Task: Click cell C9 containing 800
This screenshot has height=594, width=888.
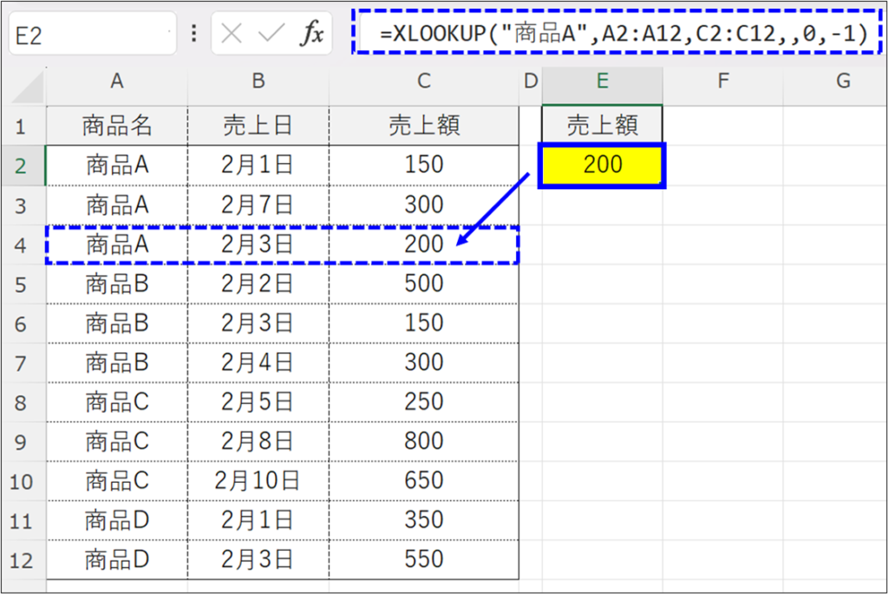Action: click(x=423, y=441)
